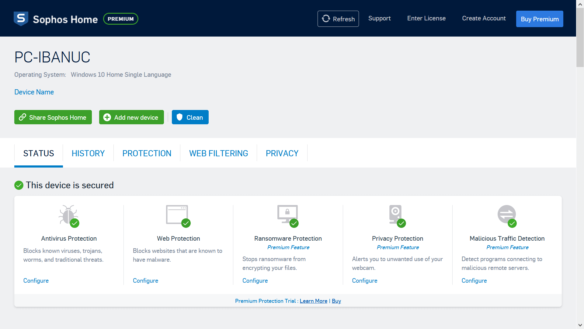Click the Device Name link
Image resolution: width=584 pixels, height=329 pixels.
point(34,92)
